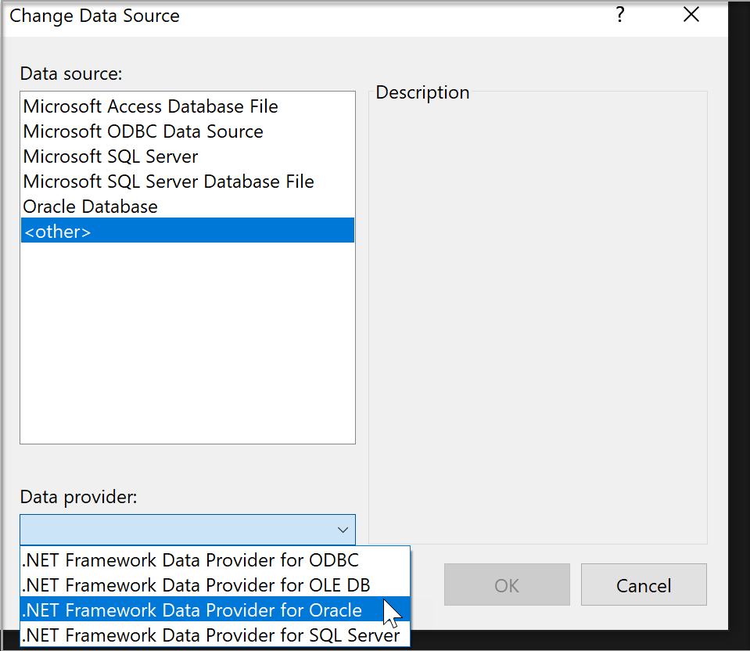Image resolution: width=750 pixels, height=651 pixels.
Task: Click the OK button
Action: [506, 584]
